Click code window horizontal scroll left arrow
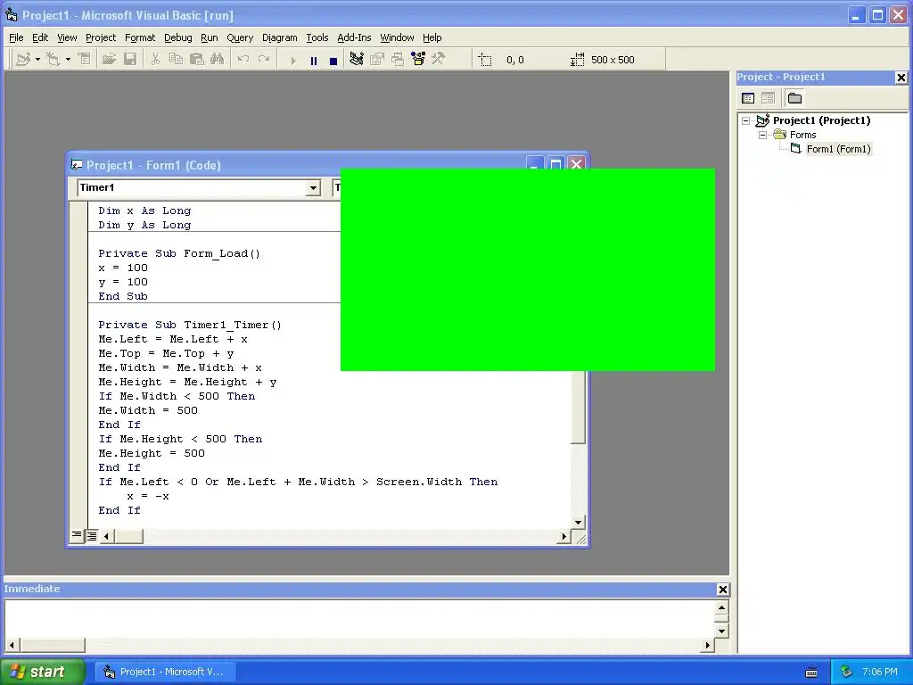Viewport: 913px width, 685px height. [x=106, y=536]
